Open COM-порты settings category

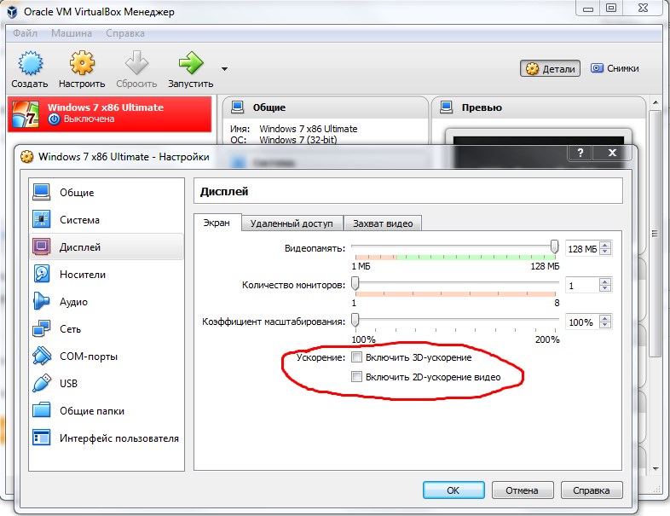pyautogui.click(x=107, y=357)
